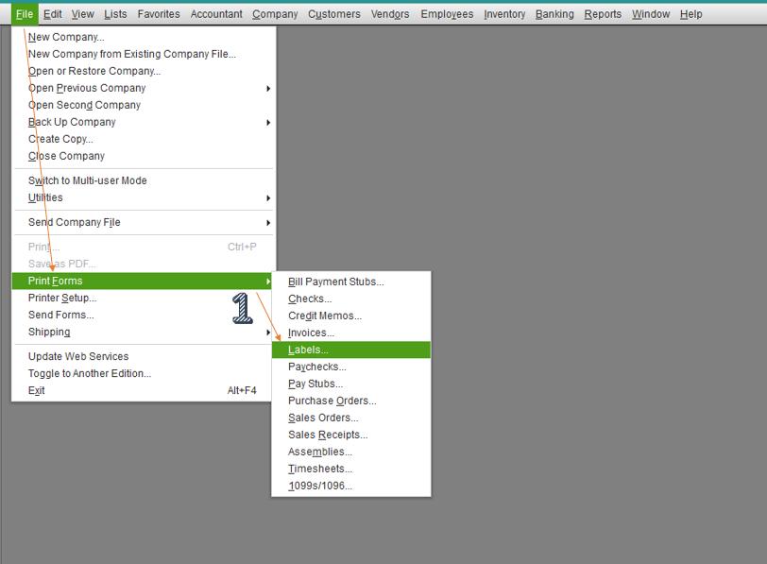Expand the Shipping submenu
Viewport: 767px width, 564px height.
[x=143, y=333]
